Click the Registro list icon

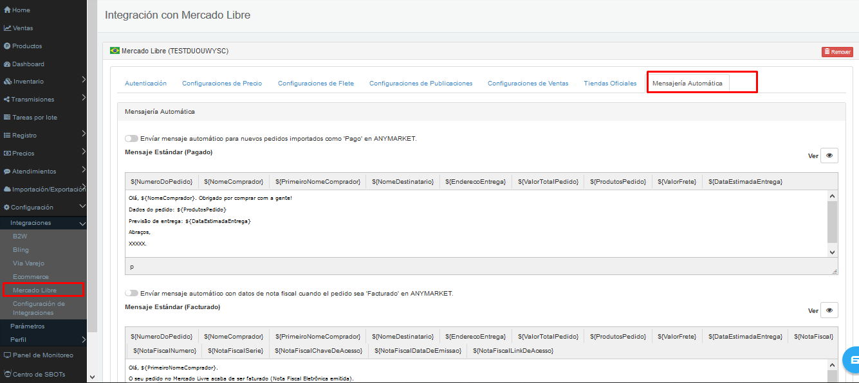pyautogui.click(x=7, y=136)
